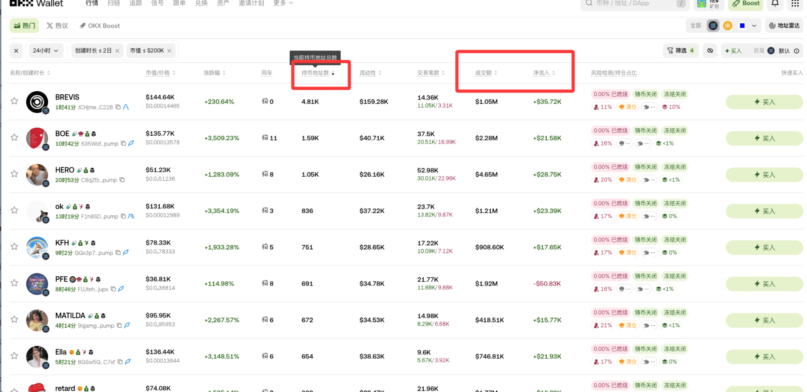Favorite the PFE token with the star
807x392 pixels.
(14, 283)
